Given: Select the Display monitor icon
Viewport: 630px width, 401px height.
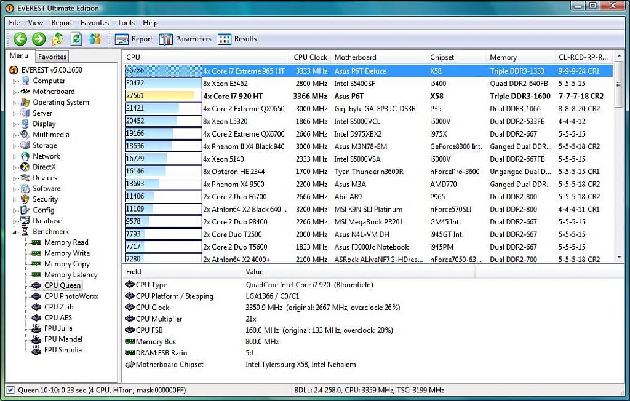Looking at the screenshot, I should (x=25, y=124).
